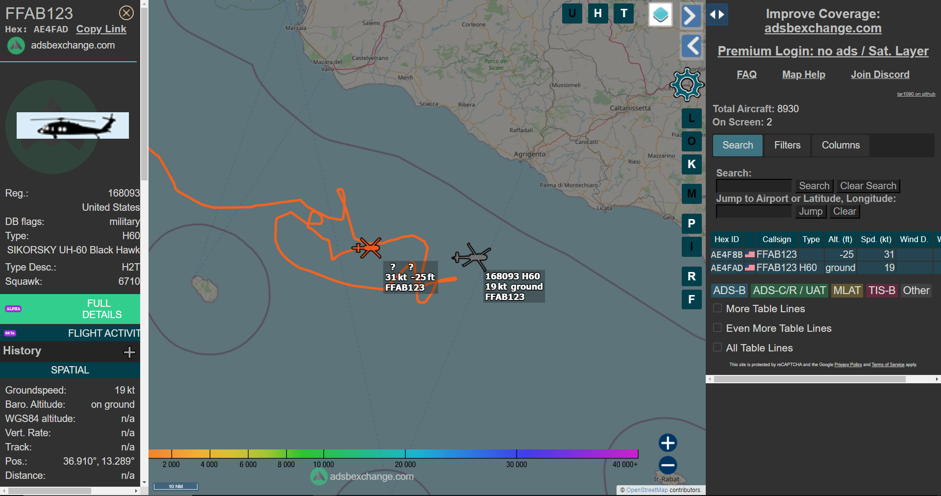Click the left chevron arrow button

point(692,47)
